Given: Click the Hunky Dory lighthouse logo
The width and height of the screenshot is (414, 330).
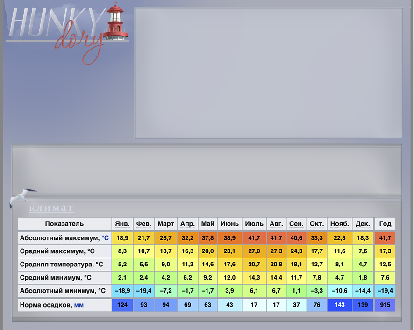Looking at the screenshot, I should (68, 33).
